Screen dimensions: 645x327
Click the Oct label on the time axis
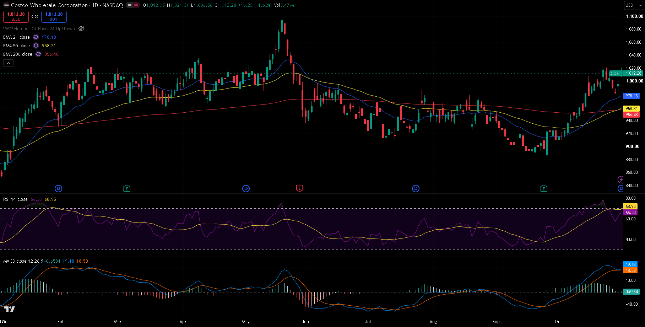(558, 321)
